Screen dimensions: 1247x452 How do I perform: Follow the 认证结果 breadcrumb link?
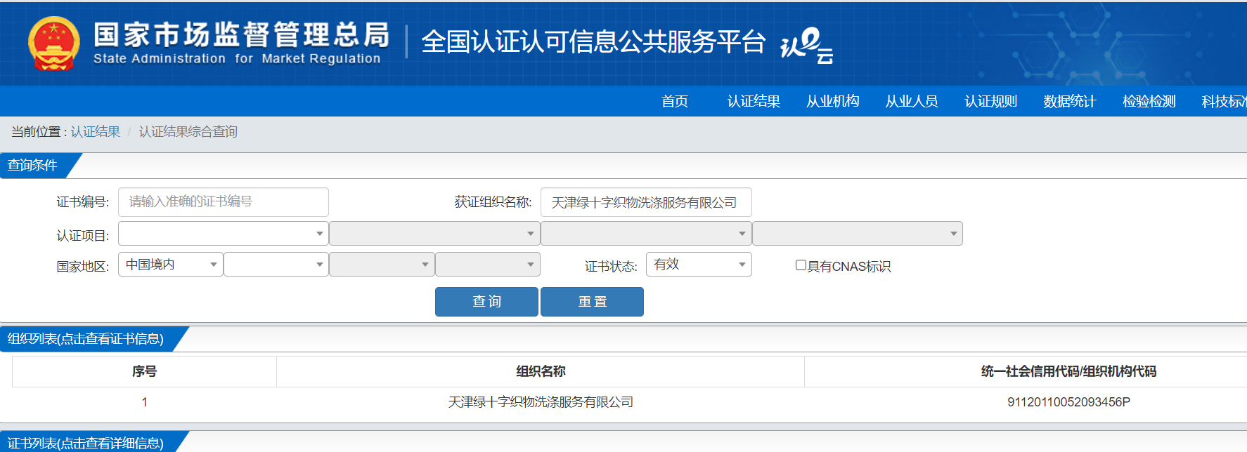[x=96, y=132]
